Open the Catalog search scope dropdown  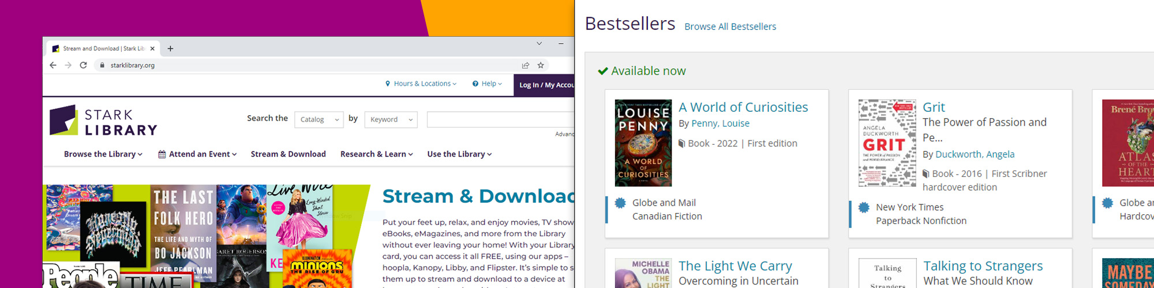click(319, 119)
